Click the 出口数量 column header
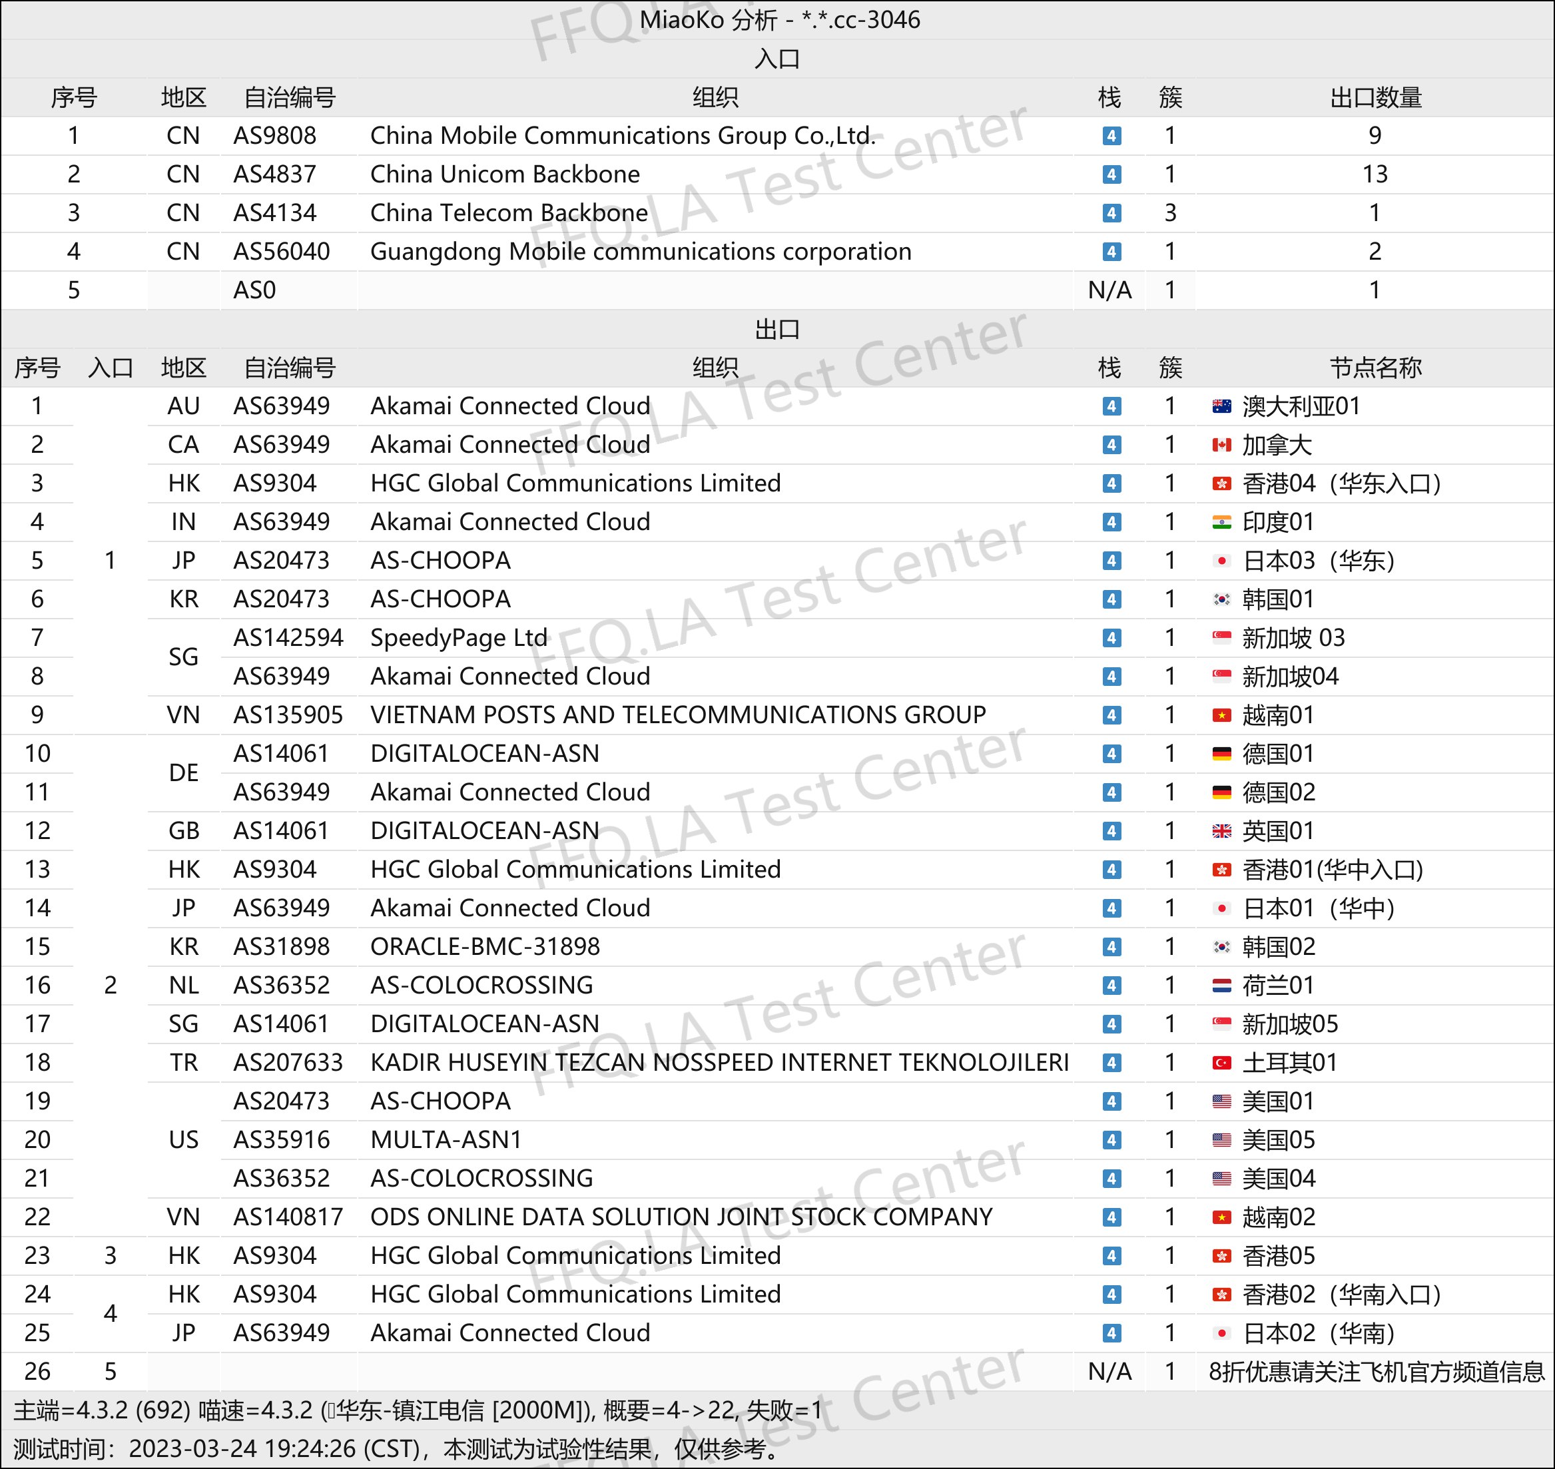Viewport: 1555px width, 1469px height. [1375, 98]
